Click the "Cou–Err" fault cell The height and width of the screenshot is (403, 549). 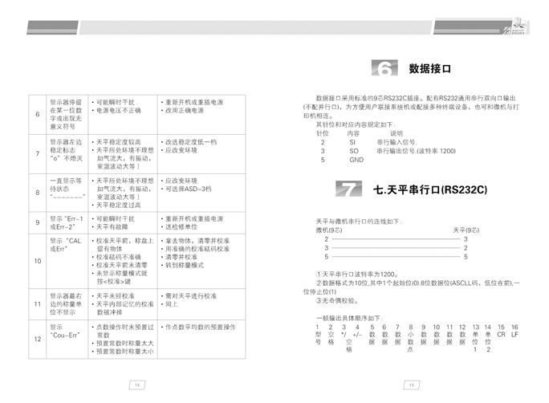[66, 332]
